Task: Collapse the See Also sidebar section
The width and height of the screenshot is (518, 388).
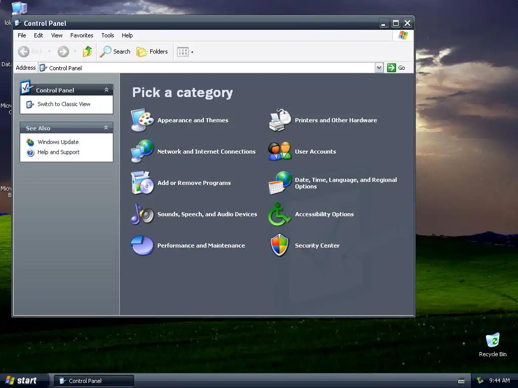Action: (106, 128)
